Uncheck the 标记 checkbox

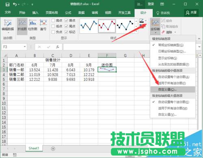coord(66,32)
